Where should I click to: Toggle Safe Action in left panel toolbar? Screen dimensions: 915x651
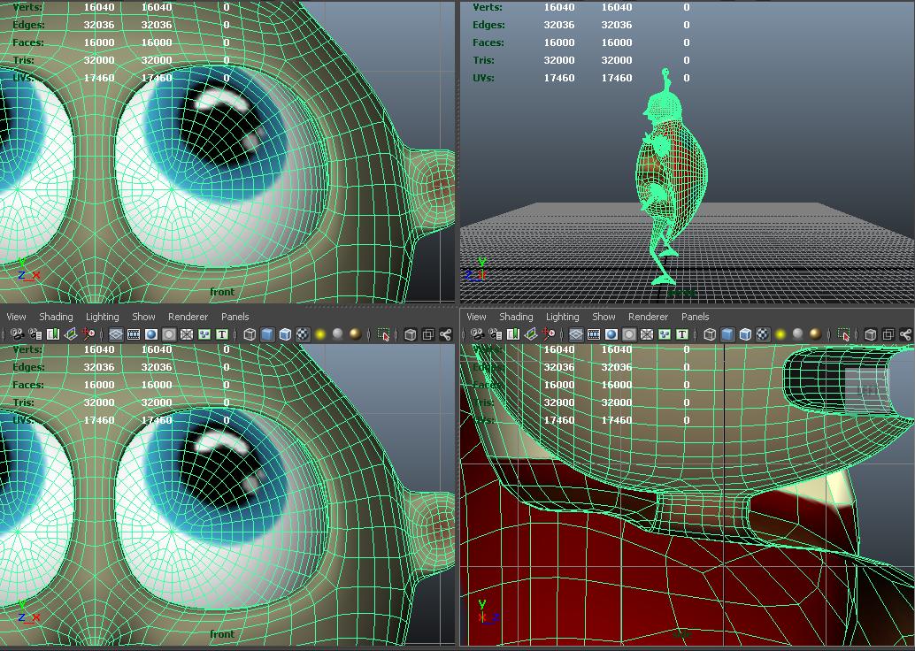[204, 334]
